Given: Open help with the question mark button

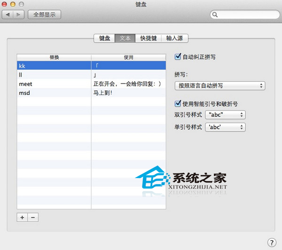Looking at the screenshot, I should click(x=272, y=242).
